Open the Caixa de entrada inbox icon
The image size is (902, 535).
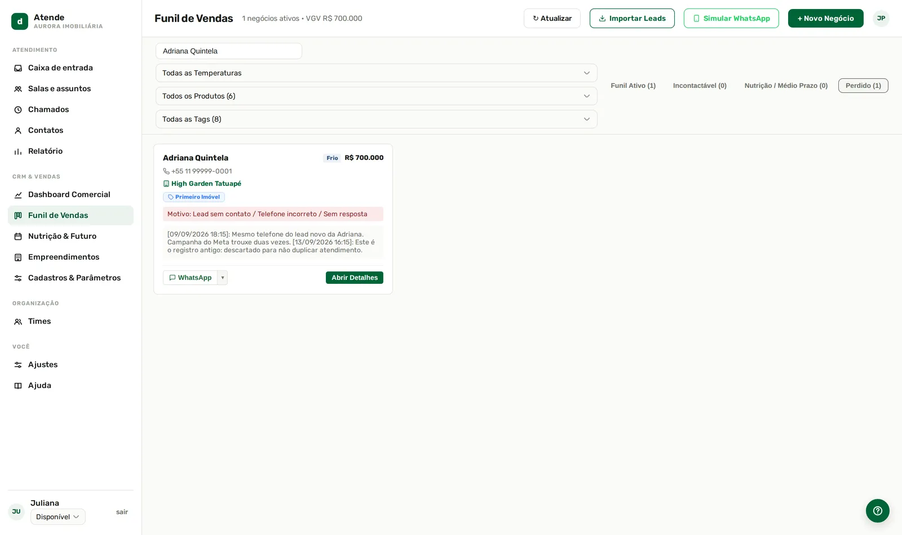point(18,68)
